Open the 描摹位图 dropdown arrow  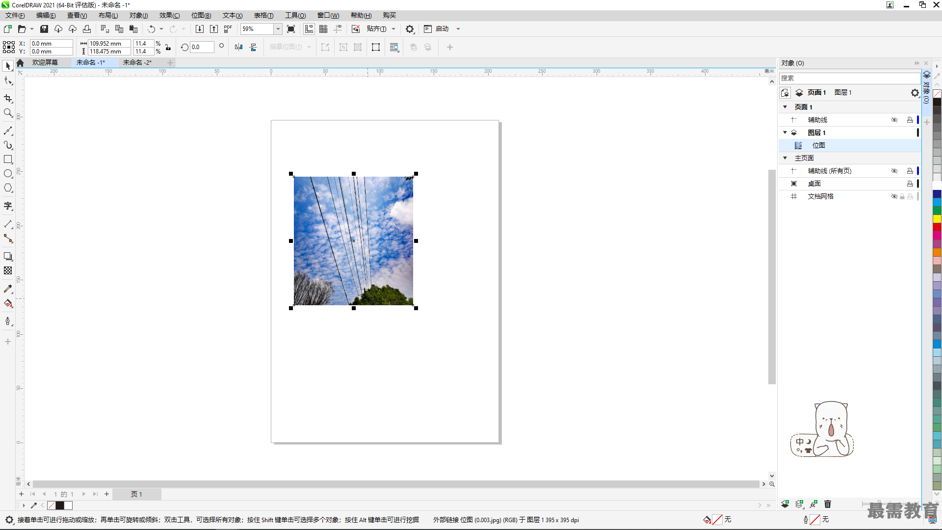[x=309, y=47]
